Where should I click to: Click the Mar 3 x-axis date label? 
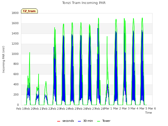click(x=126, y=108)
